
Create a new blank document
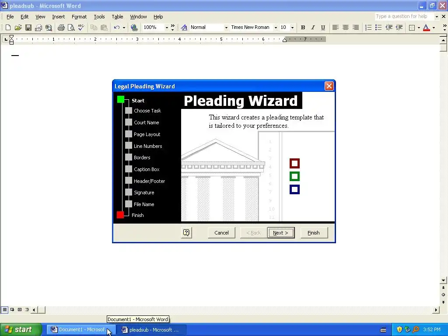(x=8, y=28)
